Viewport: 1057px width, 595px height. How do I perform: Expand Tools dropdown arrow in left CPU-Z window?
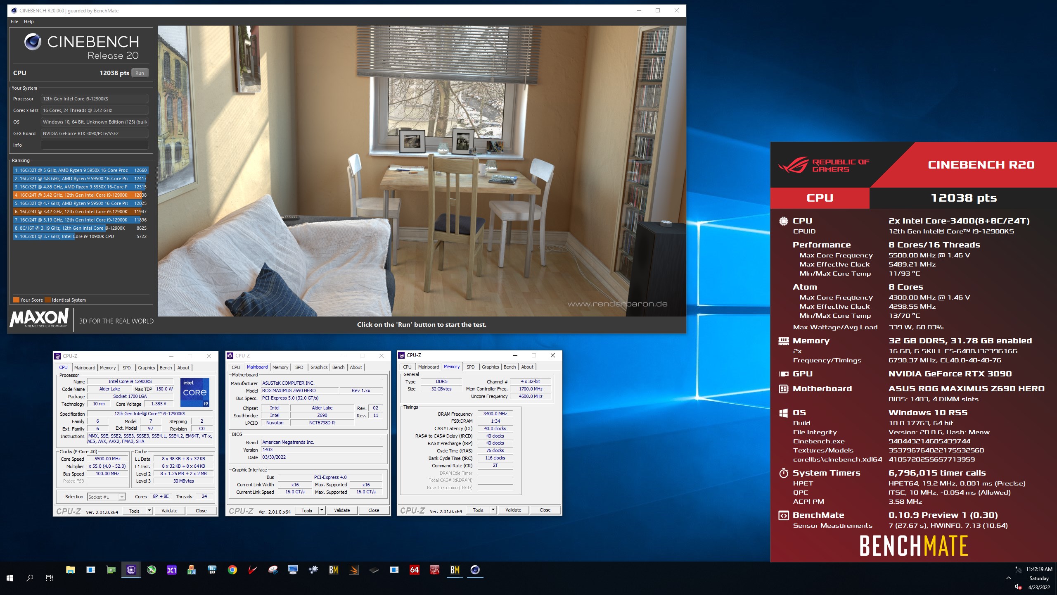[149, 511]
